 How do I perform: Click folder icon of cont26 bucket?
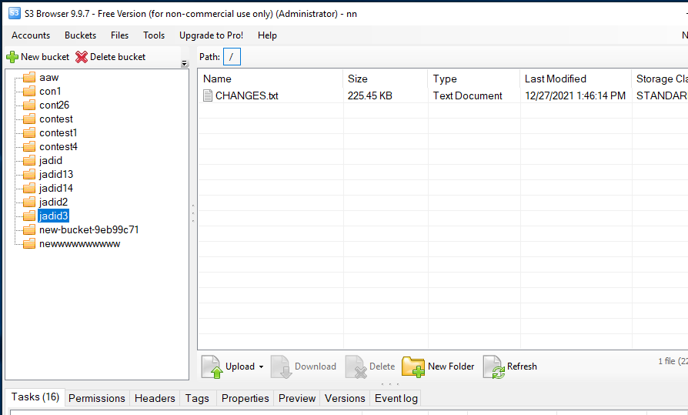pyautogui.click(x=29, y=105)
